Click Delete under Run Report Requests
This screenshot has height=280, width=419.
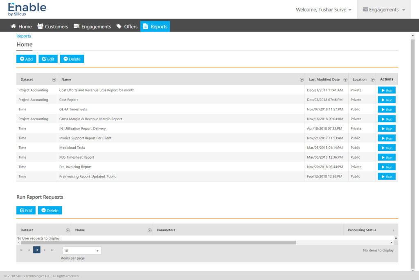pos(50,211)
